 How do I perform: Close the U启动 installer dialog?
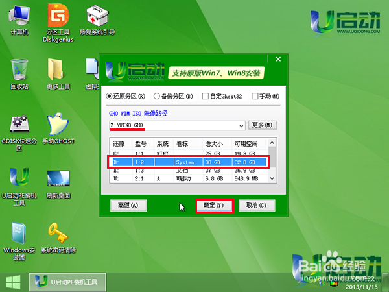point(278,59)
